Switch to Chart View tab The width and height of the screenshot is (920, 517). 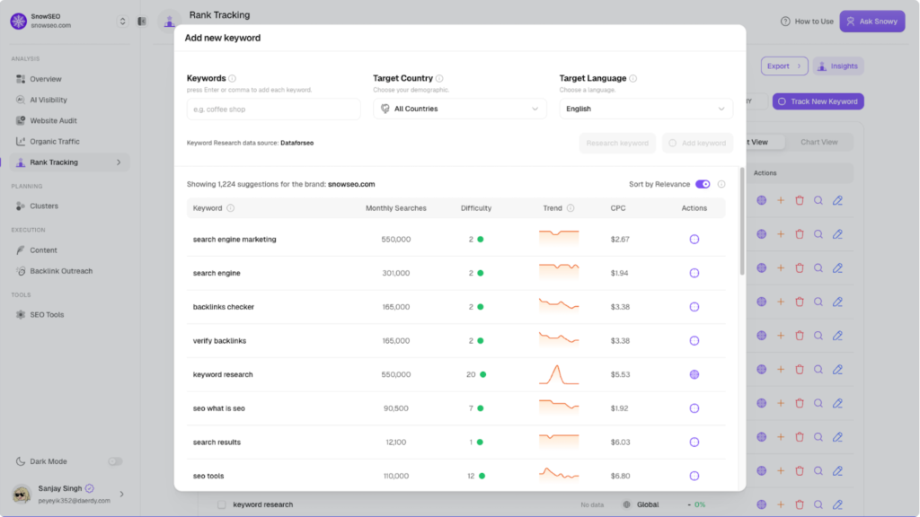tap(819, 142)
